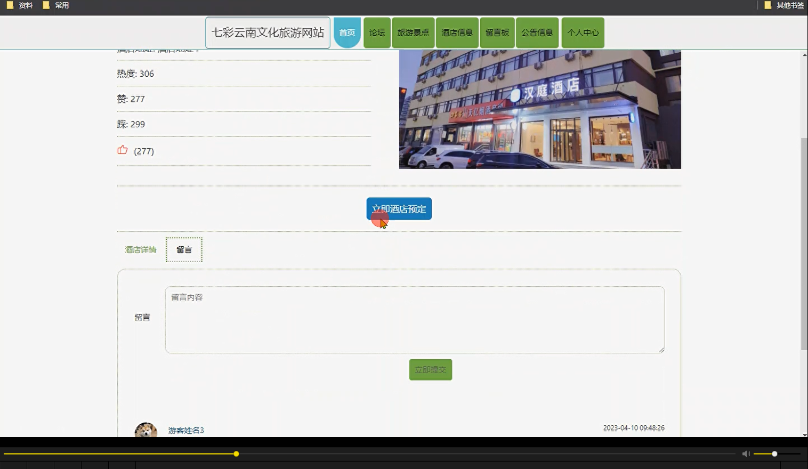Mute the video using the speaker icon

[x=745, y=454]
